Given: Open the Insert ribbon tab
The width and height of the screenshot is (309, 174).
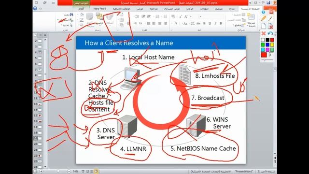Looking at the screenshot, I should pyautogui.click(x=232, y=9).
